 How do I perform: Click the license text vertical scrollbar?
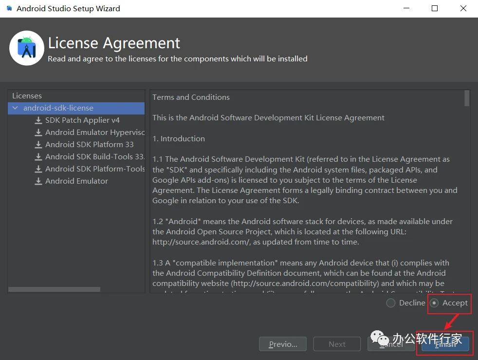pos(467,98)
